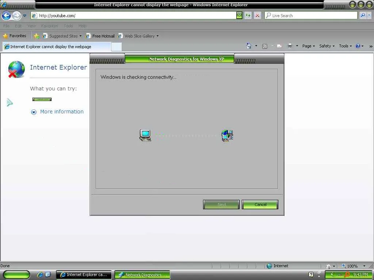Click the address bar showing http://youtube.com/

point(134,16)
